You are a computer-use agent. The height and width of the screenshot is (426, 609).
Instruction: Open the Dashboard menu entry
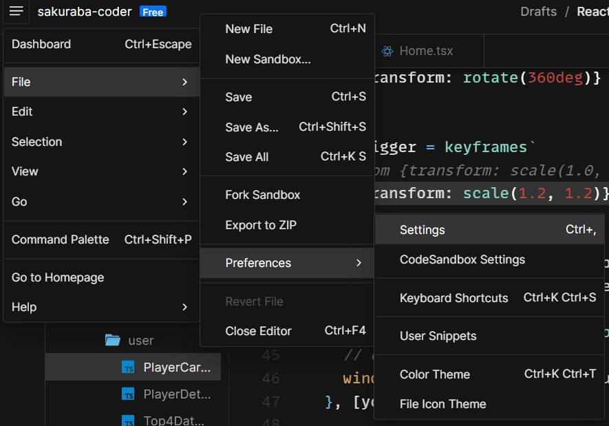(101, 44)
